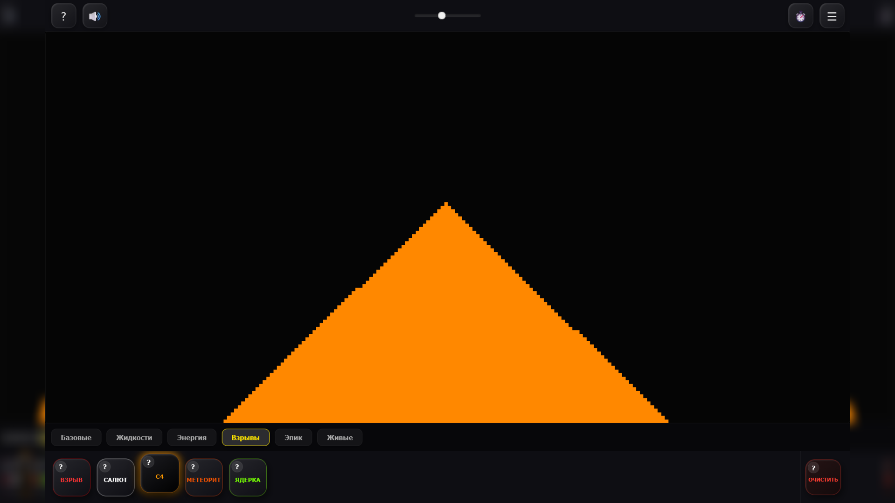The width and height of the screenshot is (895, 503).
Task: Open the info badge on ЯДЕРКА
Action: click(237, 467)
